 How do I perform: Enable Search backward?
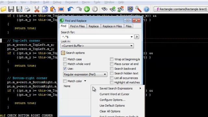[111, 69]
